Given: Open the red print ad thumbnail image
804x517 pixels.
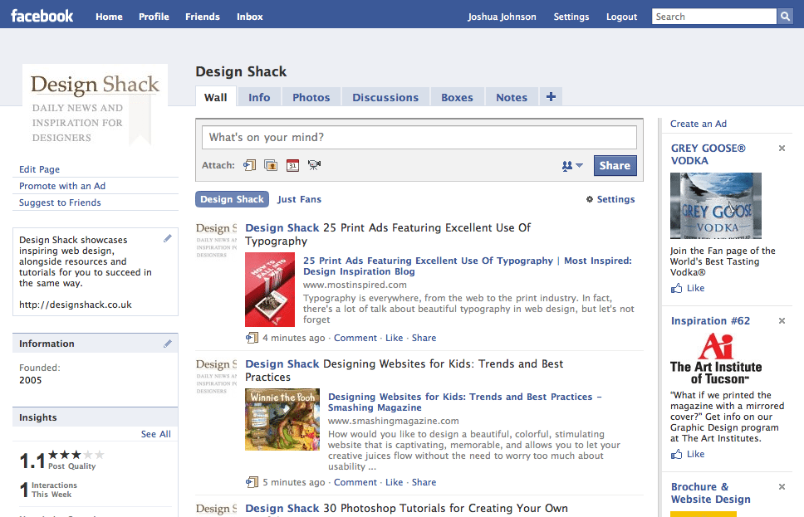Looking at the screenshot, I should tap(270, 290).
